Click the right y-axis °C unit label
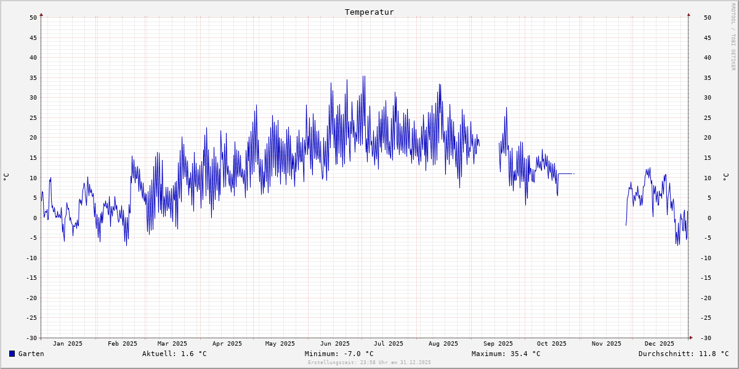The width and height of the screenshot is (739, 369). coord(725,177)
